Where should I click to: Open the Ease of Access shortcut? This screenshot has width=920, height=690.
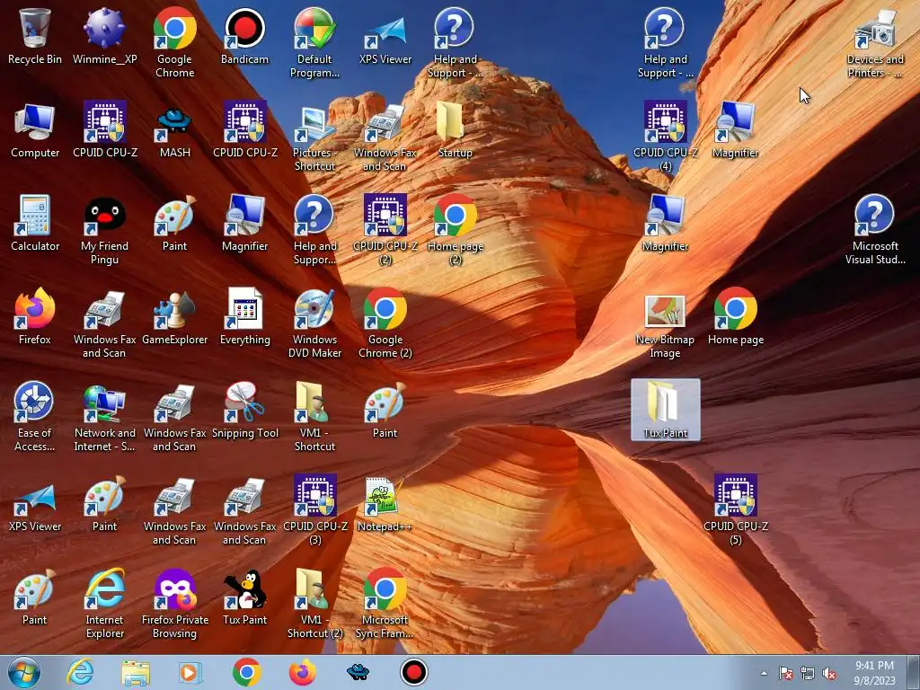point(35,417)
